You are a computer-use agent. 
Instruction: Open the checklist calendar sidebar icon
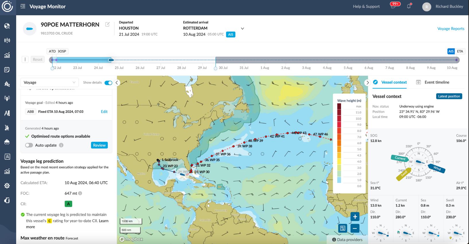[7, 70]
